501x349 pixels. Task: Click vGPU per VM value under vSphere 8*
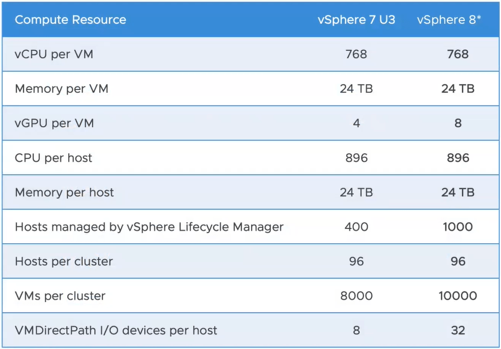point(458,123)
